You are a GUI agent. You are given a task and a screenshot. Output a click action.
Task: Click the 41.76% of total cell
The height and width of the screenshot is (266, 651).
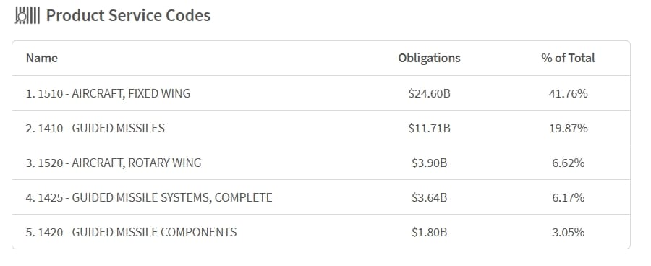pos(569,94)
